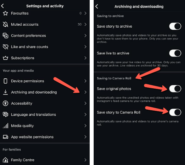Open Language and translations menu item
The height and width of the screenshot is (165, 185).
tap(45, 115)
